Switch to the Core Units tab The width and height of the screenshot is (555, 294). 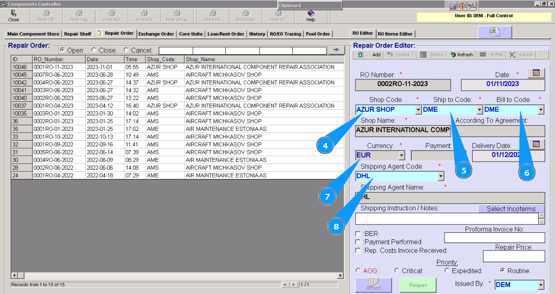point(191,34)
